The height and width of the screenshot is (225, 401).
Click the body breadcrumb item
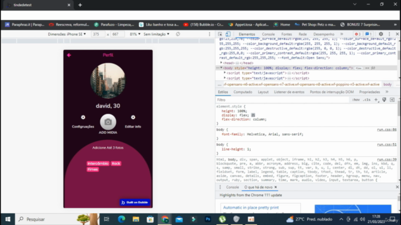[x=387, y=84]
